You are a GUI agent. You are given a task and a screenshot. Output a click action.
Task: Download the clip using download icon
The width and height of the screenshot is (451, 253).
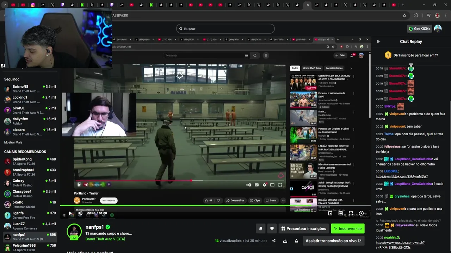pyautogui.click(x=285, y=241)
